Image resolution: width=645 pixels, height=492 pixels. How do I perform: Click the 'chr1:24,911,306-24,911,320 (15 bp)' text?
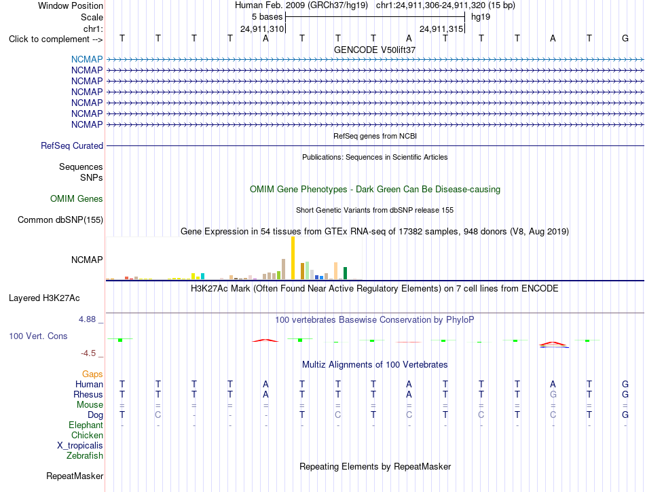445,5
